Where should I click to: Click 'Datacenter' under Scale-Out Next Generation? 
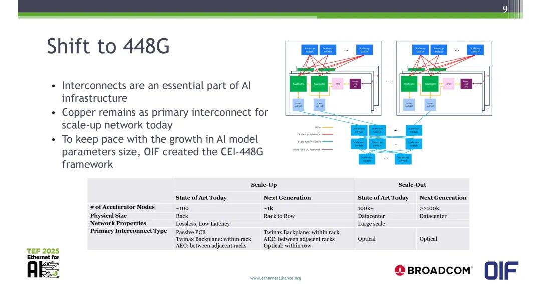click(x=433, y=216)
